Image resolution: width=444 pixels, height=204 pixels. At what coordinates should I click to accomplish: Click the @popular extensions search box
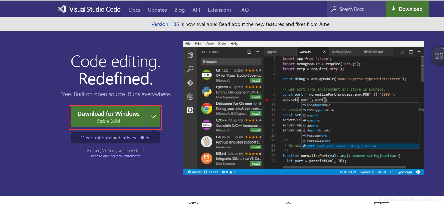[231, 61]
